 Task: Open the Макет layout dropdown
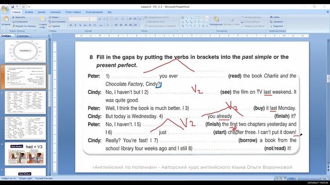(x=54, y=17)
